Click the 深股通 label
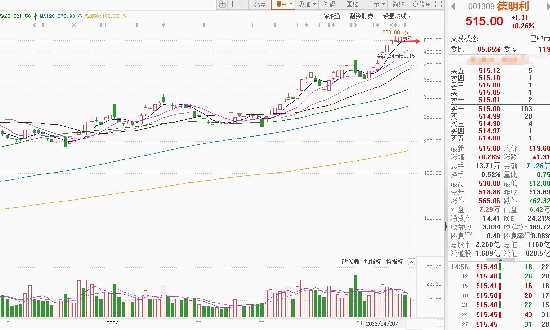Image resolution: width=550 pixels, height=330 pixels. tap(332, 16)
